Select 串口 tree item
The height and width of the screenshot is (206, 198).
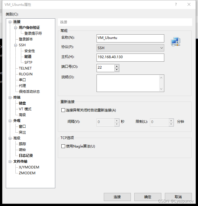22,80
